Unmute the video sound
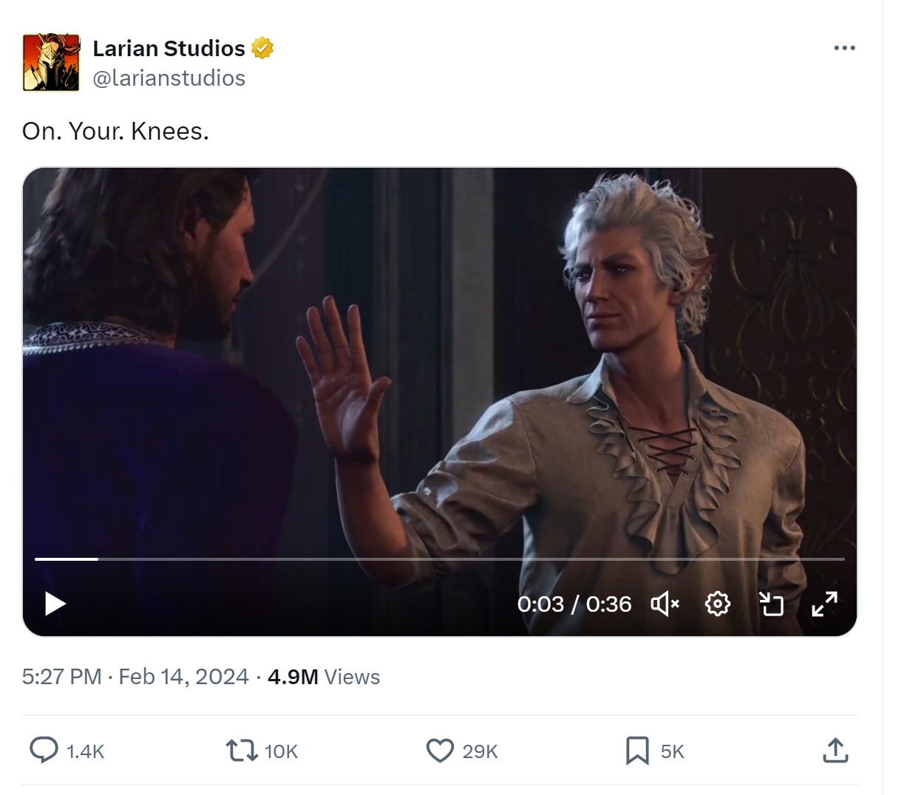 665,604
